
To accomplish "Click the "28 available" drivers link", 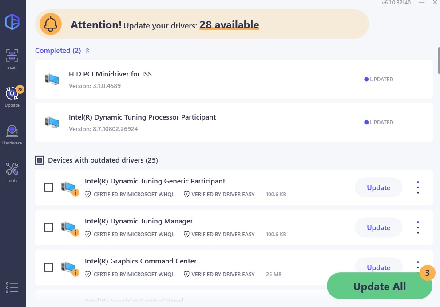I will tap(229, 25).
